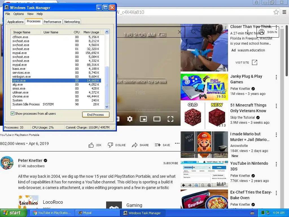
Task: Open the ad title Closer Than You Think
Action: [x=251, y=27]
